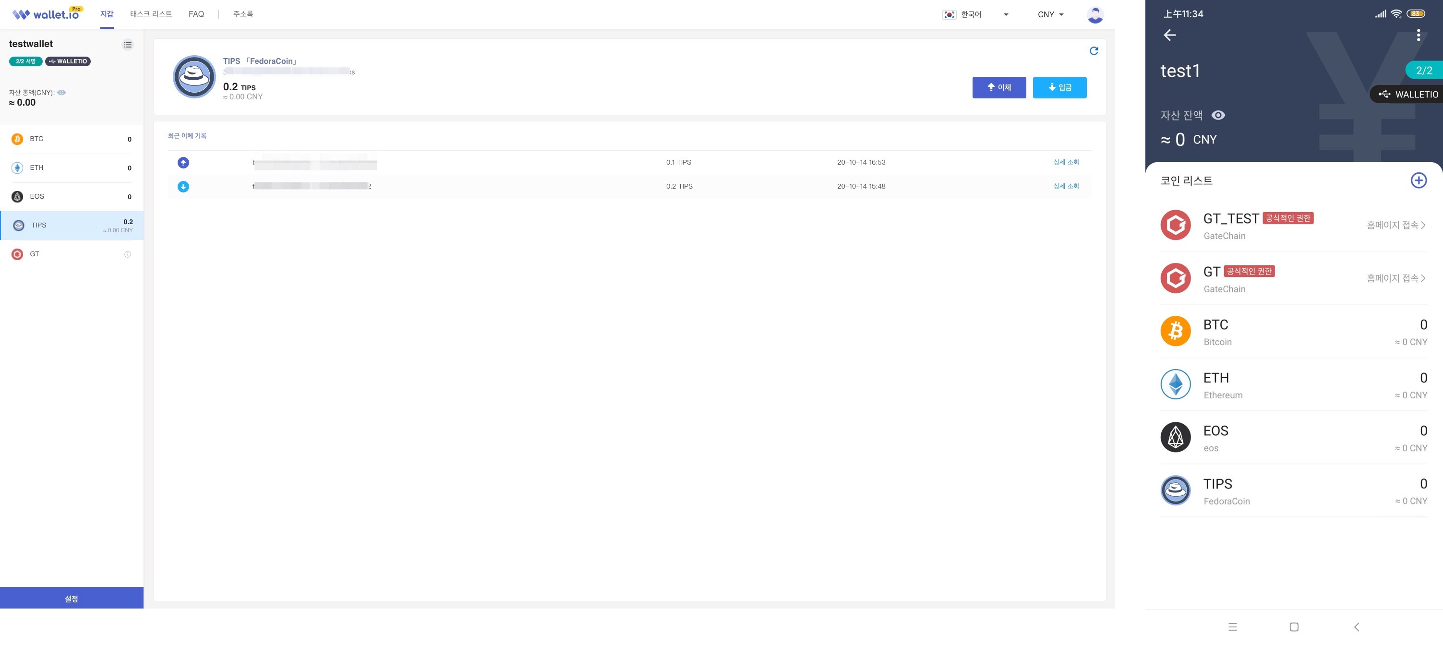Image resolution: width=1443 pixels, height=645 pixels.
Task: Open the wallet list menu icon
Action: pyautogui.click(x=128, y=45)
